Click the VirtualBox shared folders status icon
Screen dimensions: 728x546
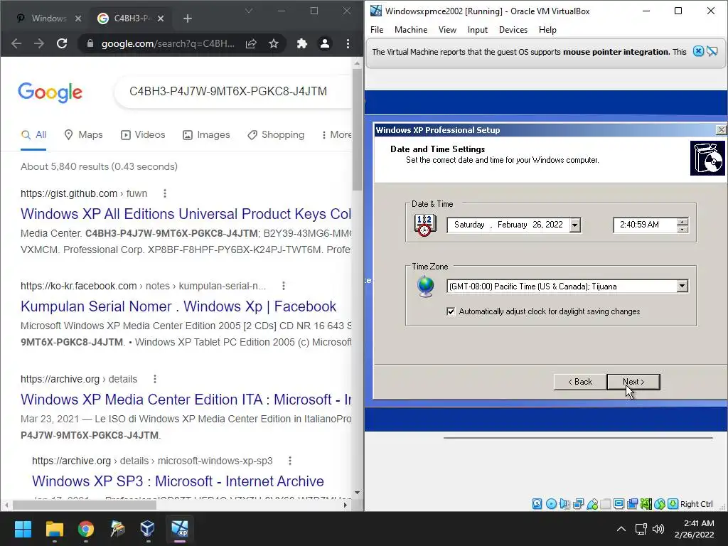(x=606, y=504)
